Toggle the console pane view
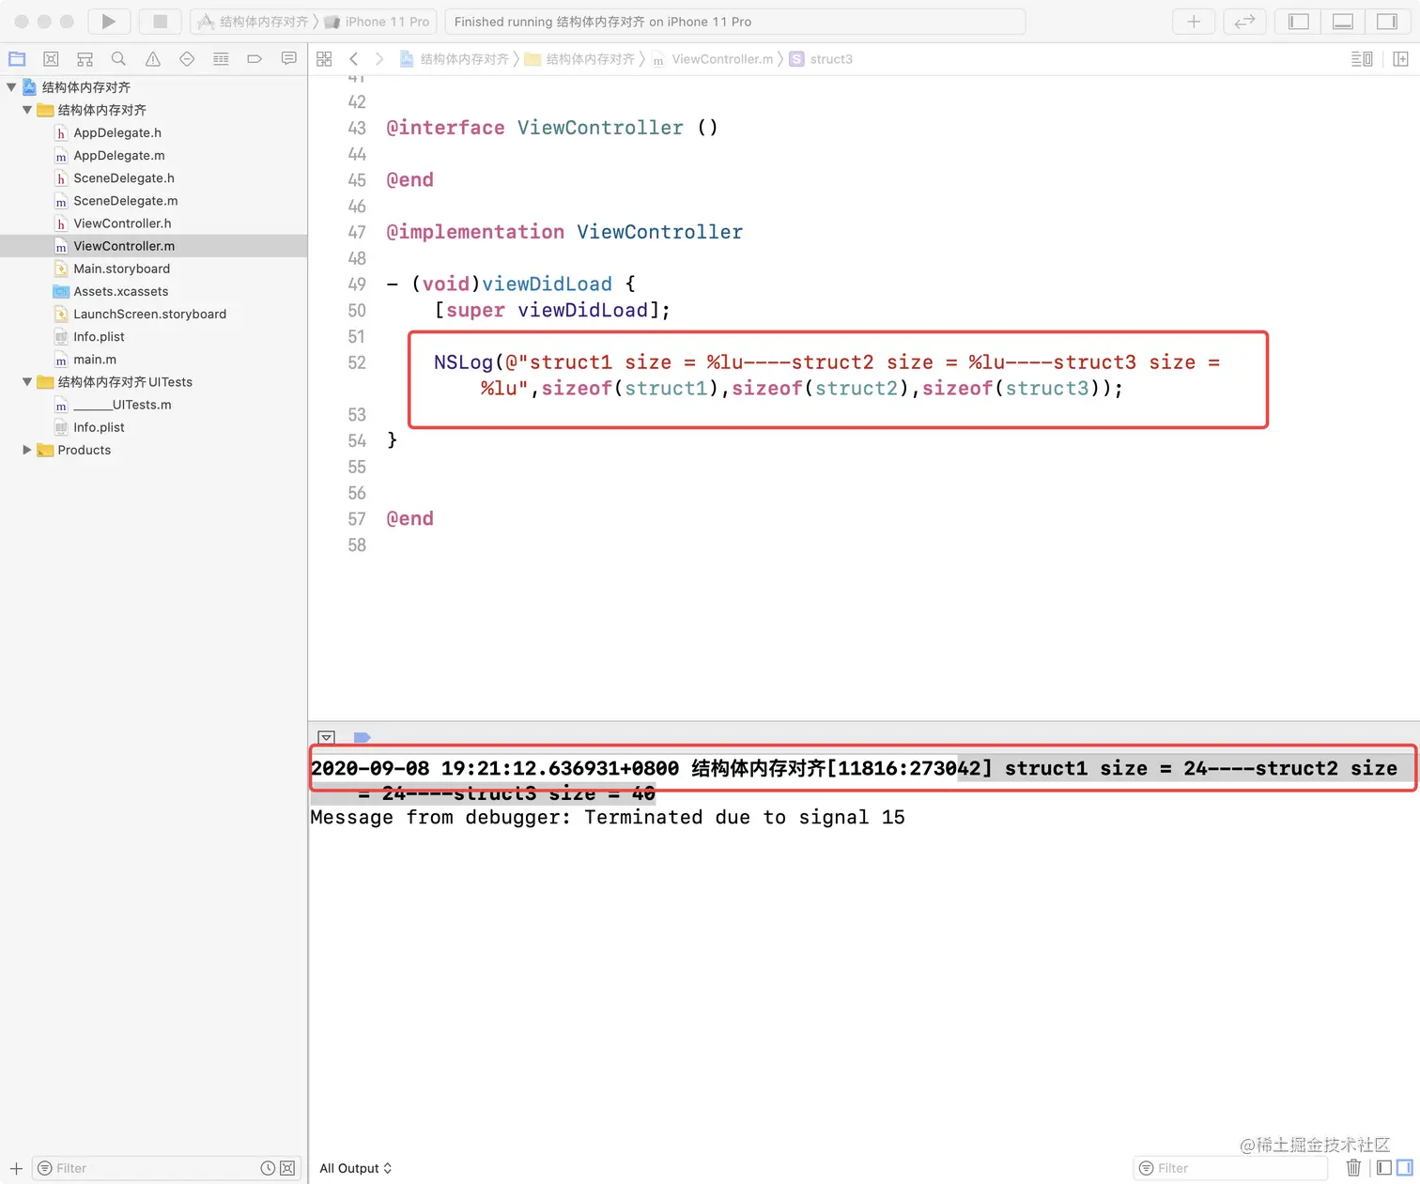 tap(1405, 1168)
